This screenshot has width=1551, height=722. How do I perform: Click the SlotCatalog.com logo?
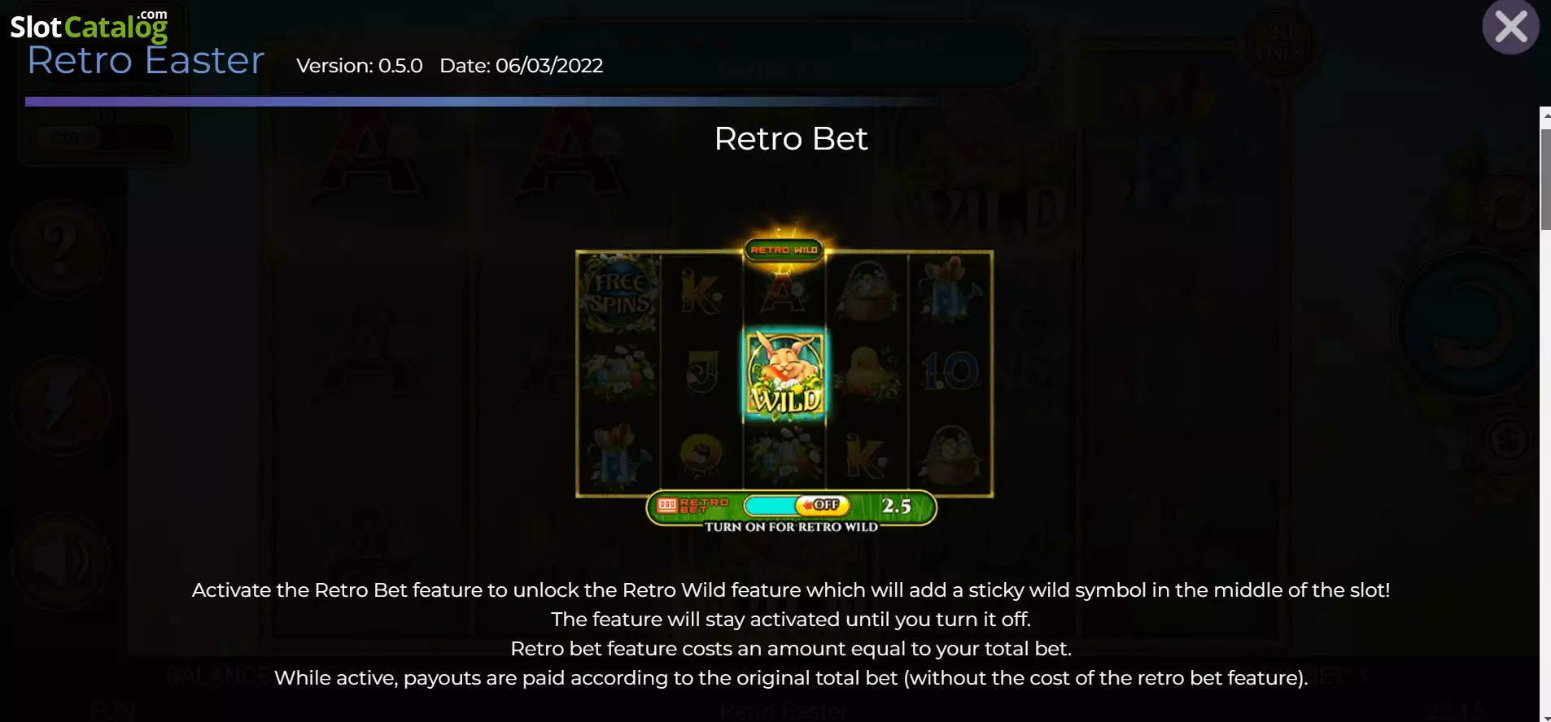[89, 25]
